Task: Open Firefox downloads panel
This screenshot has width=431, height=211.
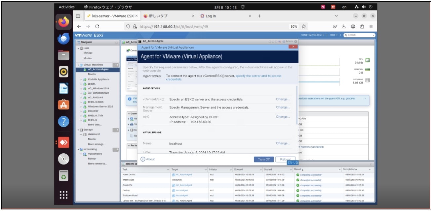Action: tap(344, 26)
